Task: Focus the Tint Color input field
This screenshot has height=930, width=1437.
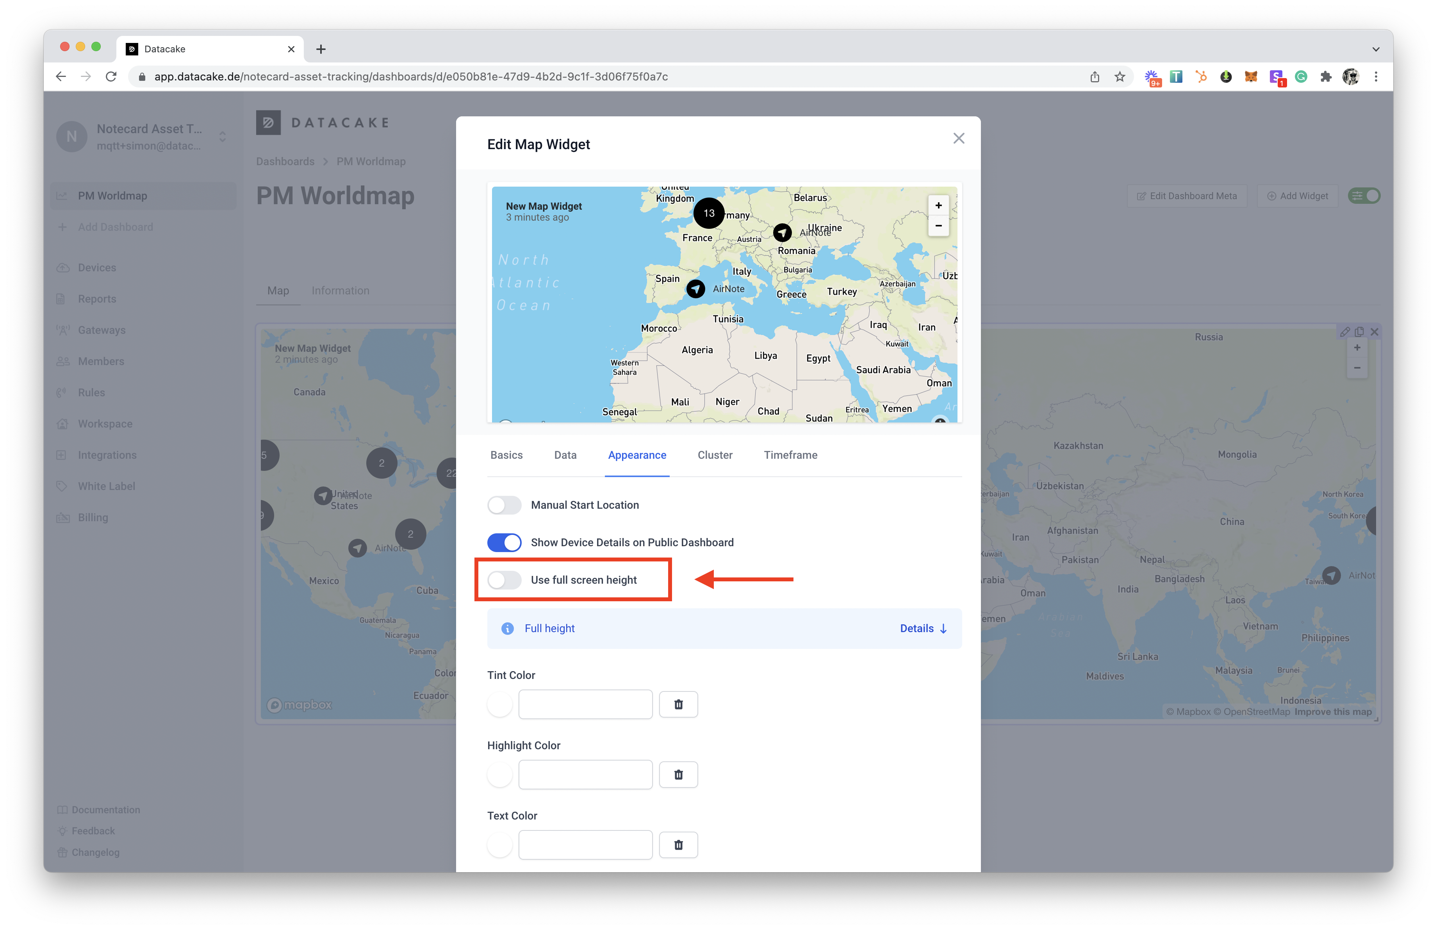Action: [x=585, y=704]
